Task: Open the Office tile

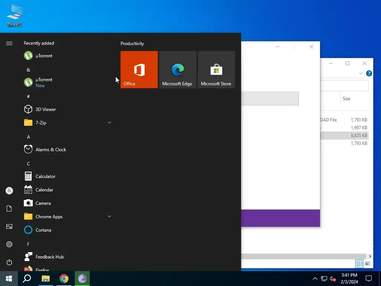Action: pos(139,70)
